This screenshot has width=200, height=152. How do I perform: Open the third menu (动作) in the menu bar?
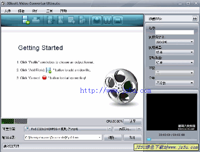coord(34,11)
